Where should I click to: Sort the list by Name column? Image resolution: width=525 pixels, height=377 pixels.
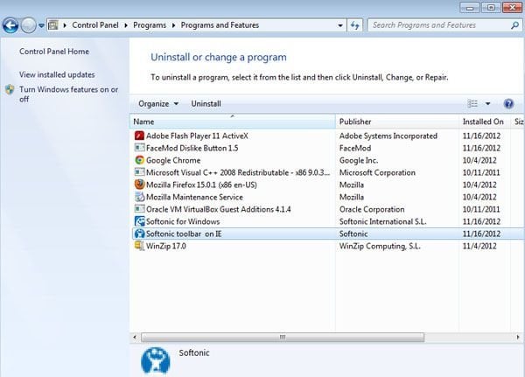tap(233, 122)
